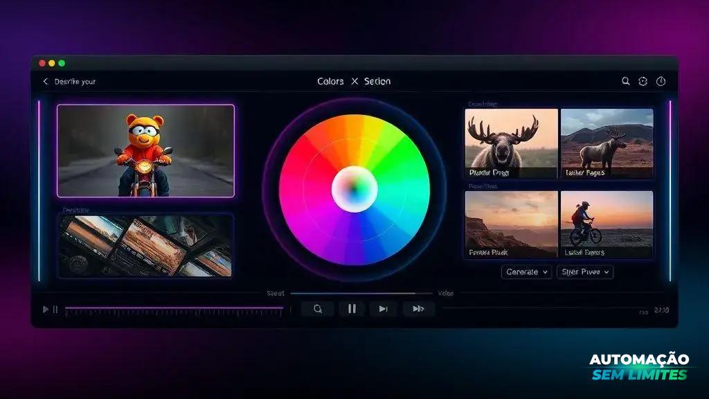Select the Setion tab in the header

pos(377,82)
